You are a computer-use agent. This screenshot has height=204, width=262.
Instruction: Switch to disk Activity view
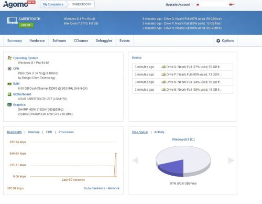tap(159, 132)
